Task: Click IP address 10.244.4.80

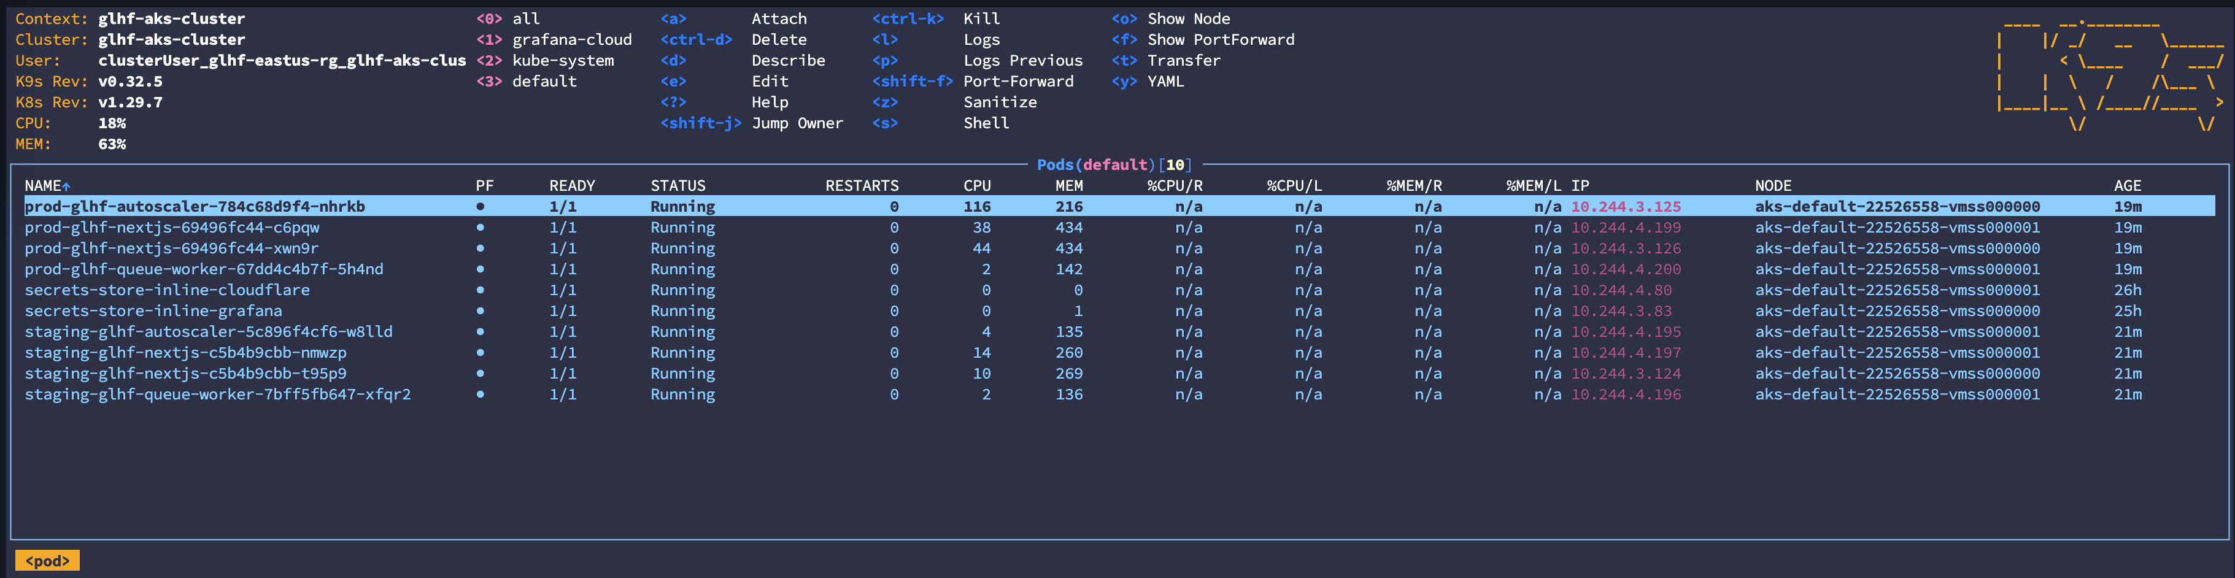Action: (1621, 290)
